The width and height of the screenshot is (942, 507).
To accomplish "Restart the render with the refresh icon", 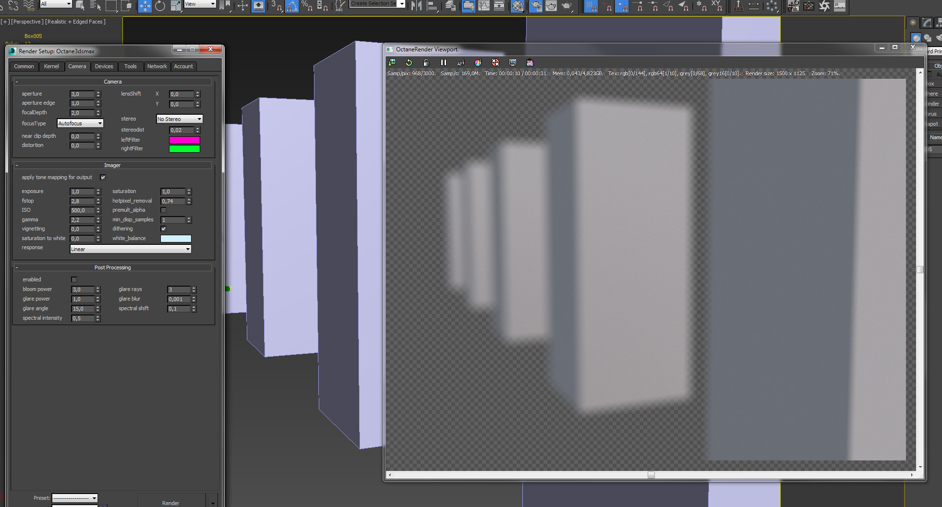I will (x=409, y=62).
